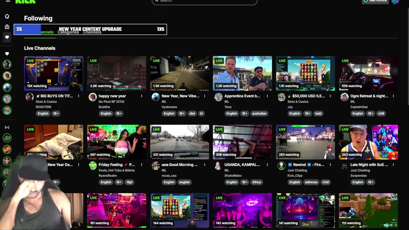This screenshot has height=230, width=409.
Task: Open Jay channel avatar
Action: tap(282, 97)
